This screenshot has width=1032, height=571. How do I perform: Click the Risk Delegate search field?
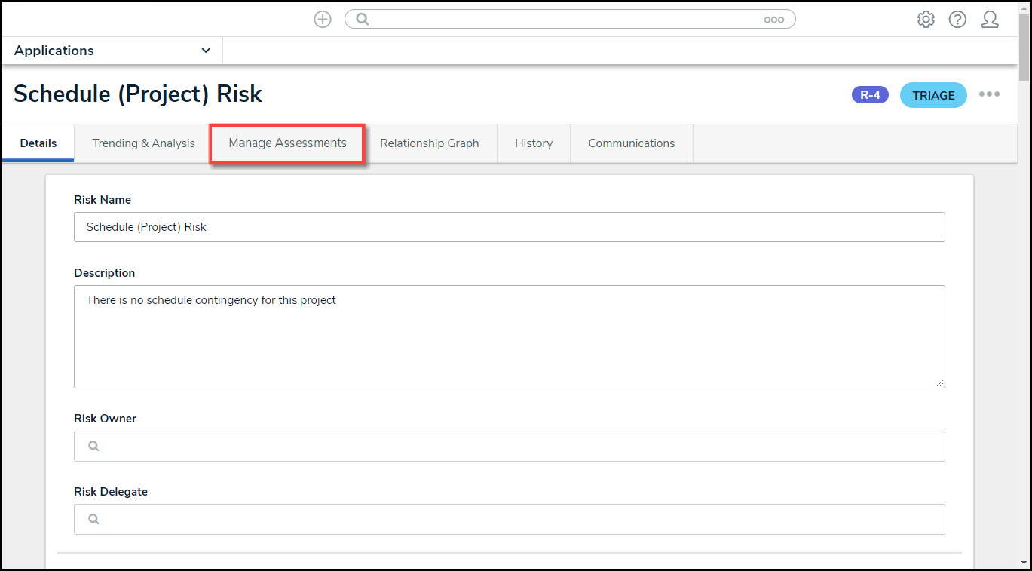(510, 519)
